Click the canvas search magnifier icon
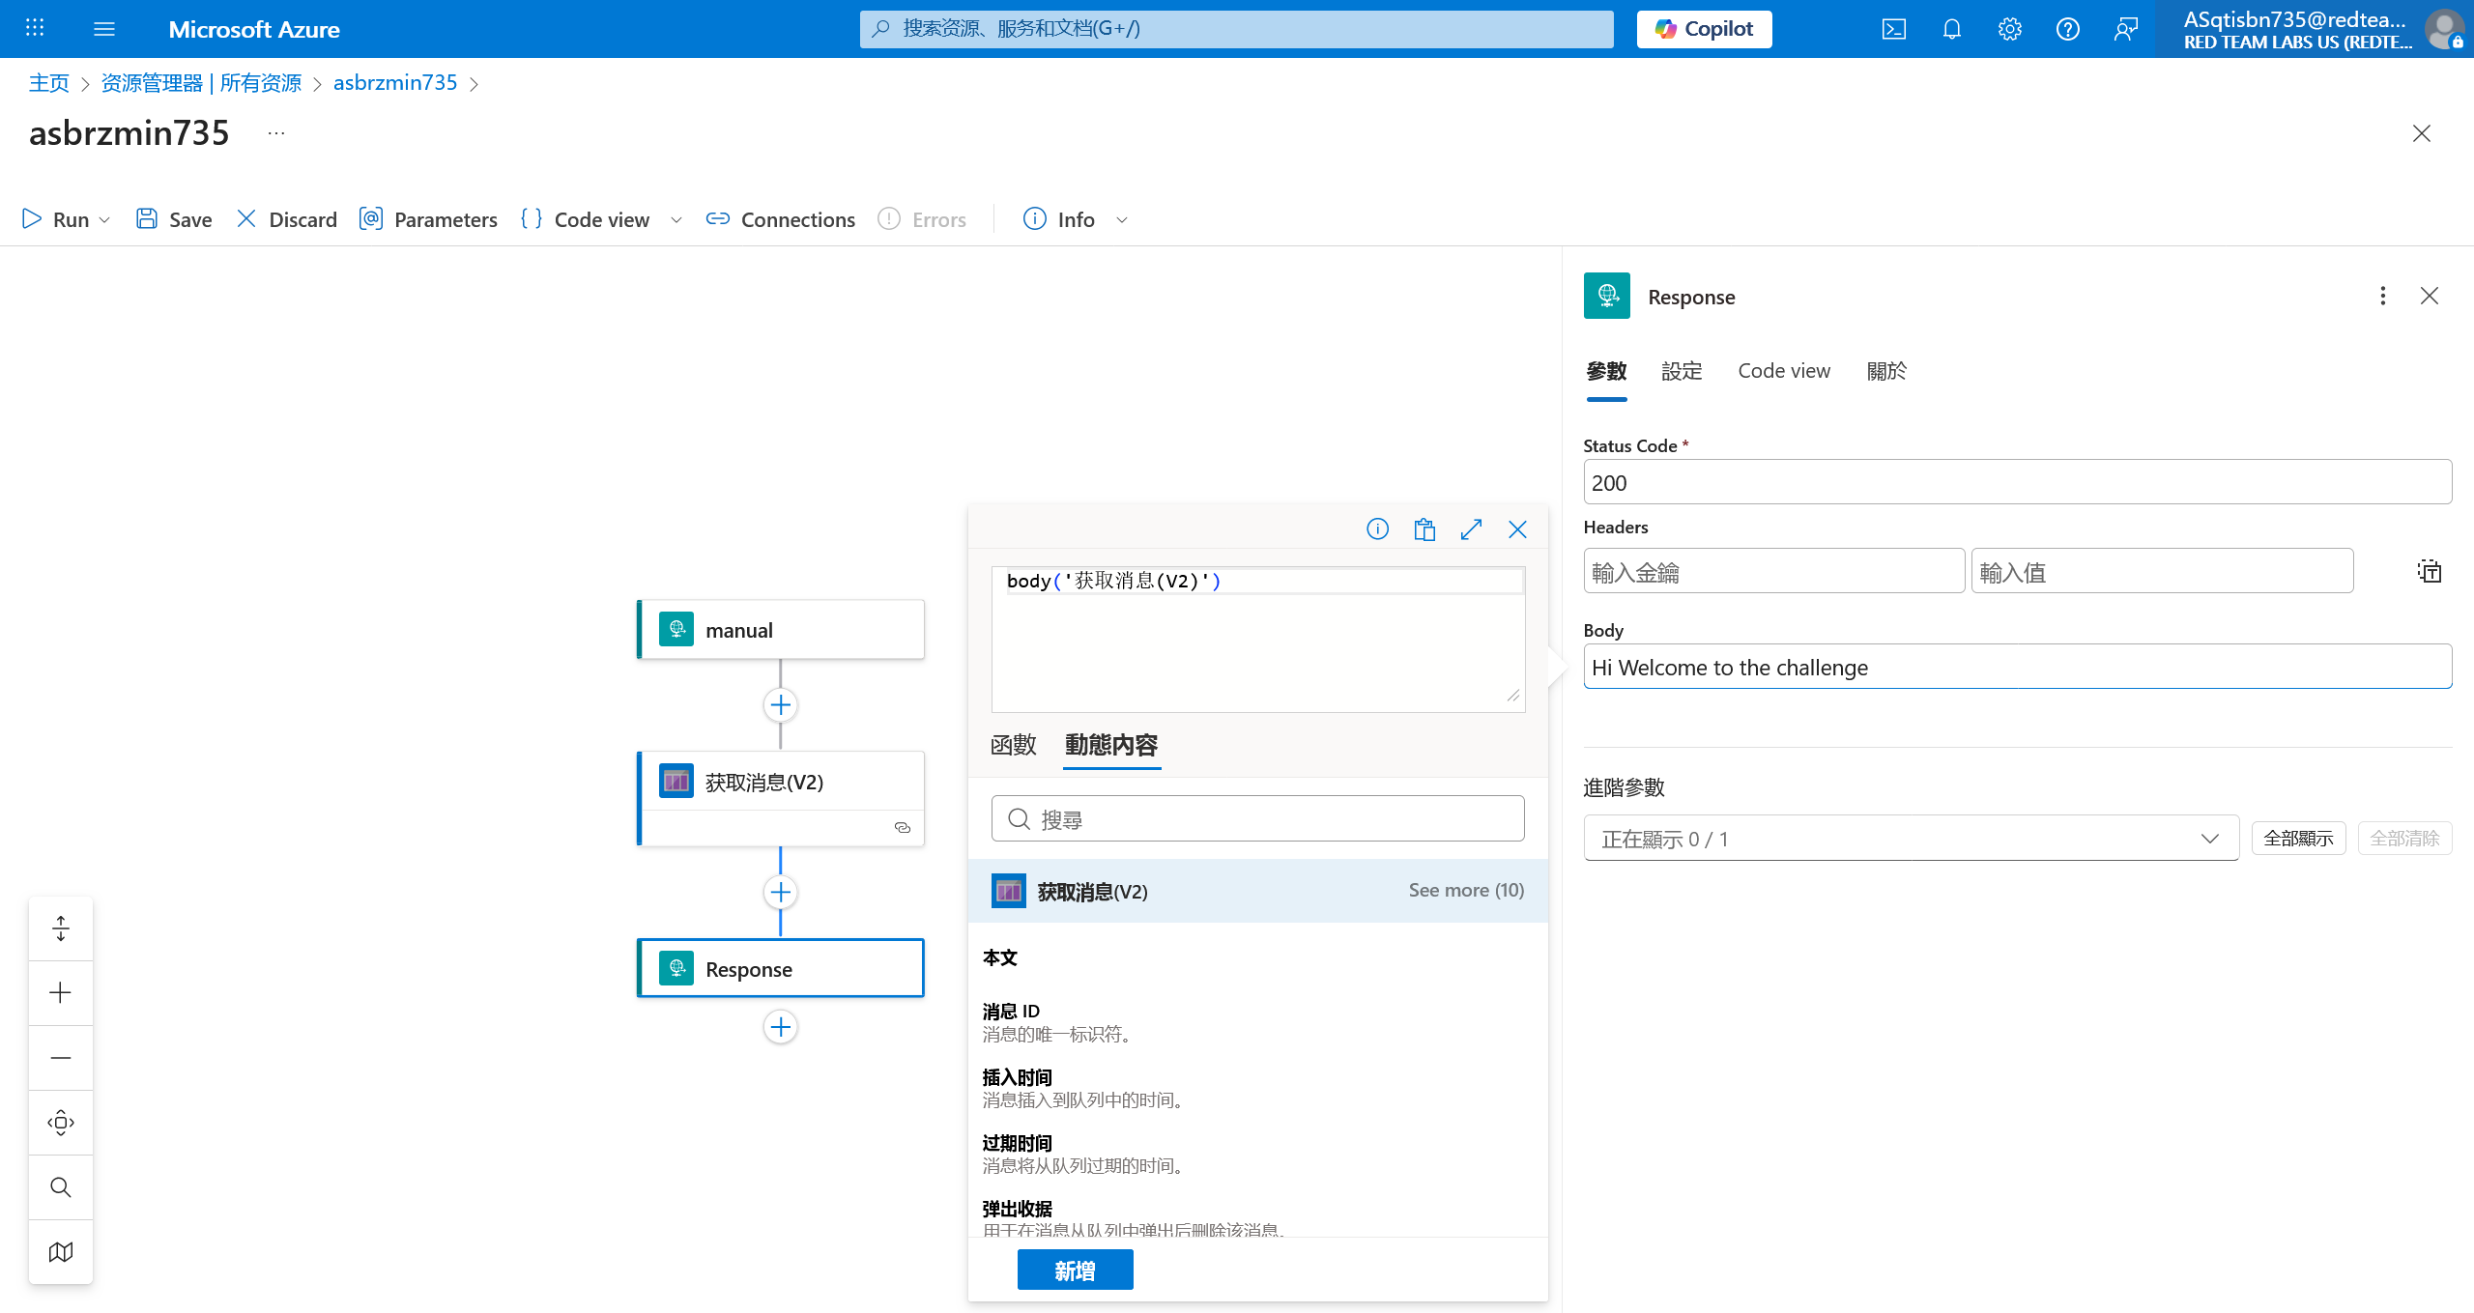The height and width of the screenshot is (1313, 2474). click(61, 1186)
